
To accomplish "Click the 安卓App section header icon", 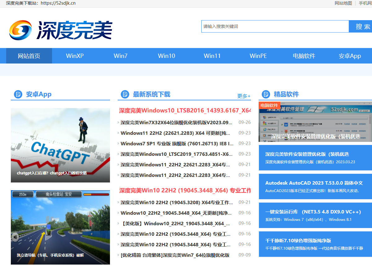I will (x=18, y=94).
